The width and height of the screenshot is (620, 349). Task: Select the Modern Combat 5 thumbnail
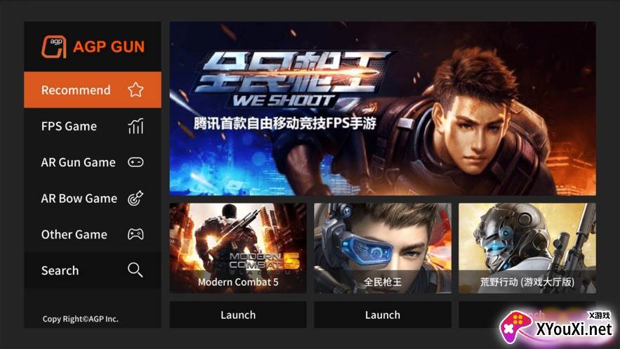pyautogui.click(x=238, y=248)
